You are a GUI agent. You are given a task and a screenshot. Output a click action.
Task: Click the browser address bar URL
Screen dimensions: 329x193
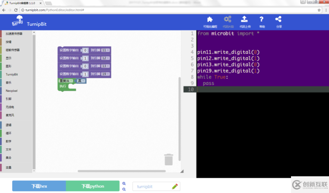pos(55,10)
